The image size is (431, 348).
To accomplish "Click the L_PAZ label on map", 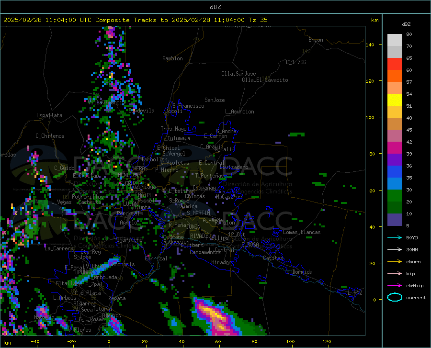I will [x=355, y=293].
